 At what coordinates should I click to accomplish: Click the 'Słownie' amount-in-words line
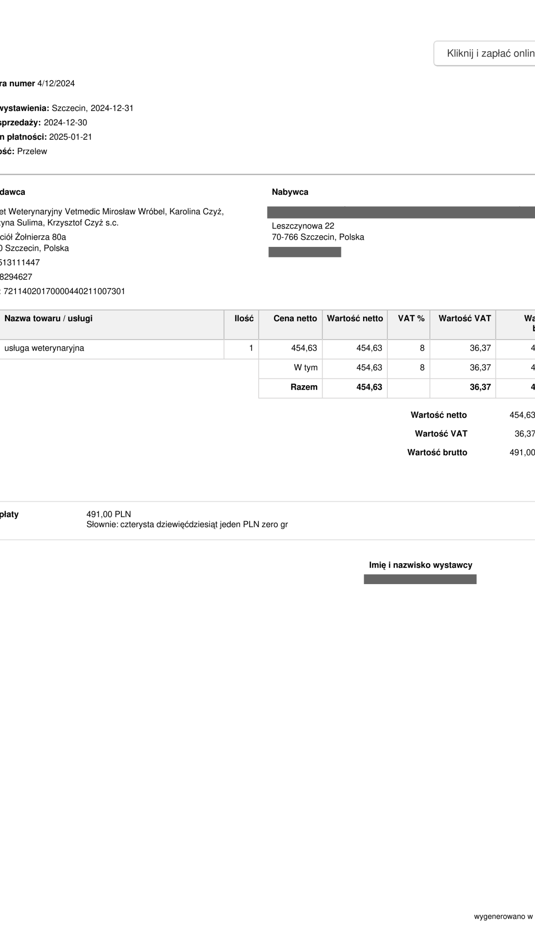pos(187,524)
